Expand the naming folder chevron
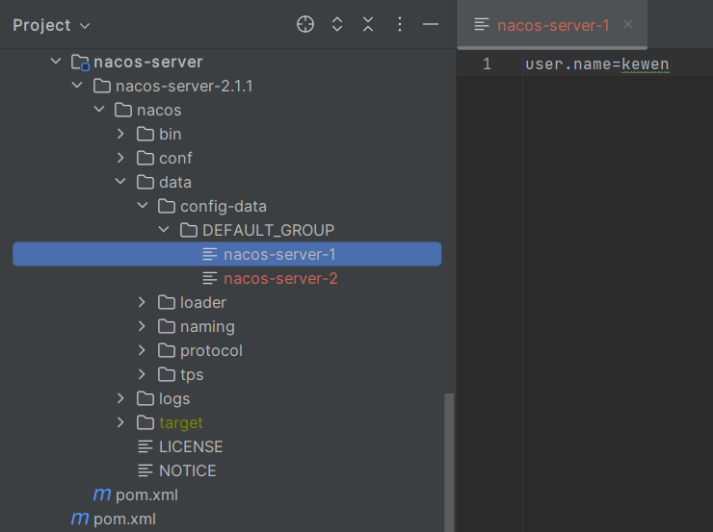 point(142,326)
